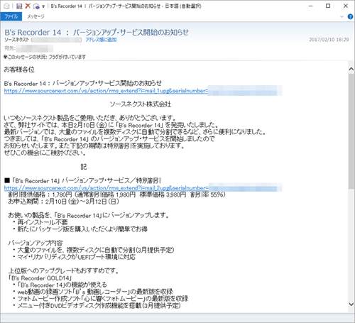Screen dimensions: 355x323
Task: Expand the ribbon with the chevron arrow
Action: (x=342, y=16)
